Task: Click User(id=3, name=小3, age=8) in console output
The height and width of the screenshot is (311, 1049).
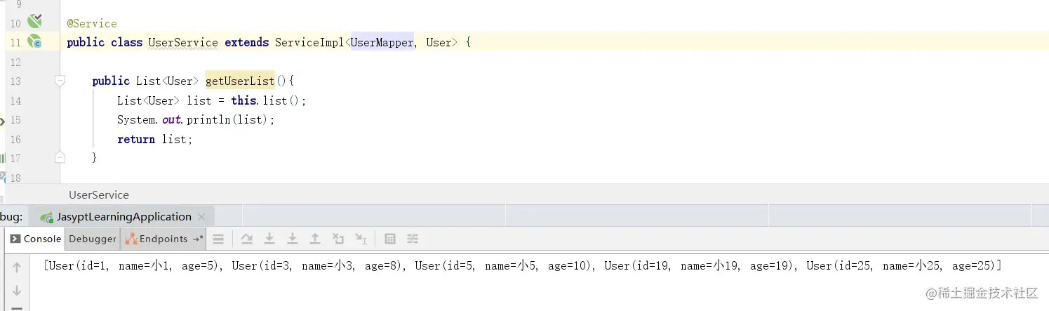Action: pyautogui.click(x=318, y=266)
